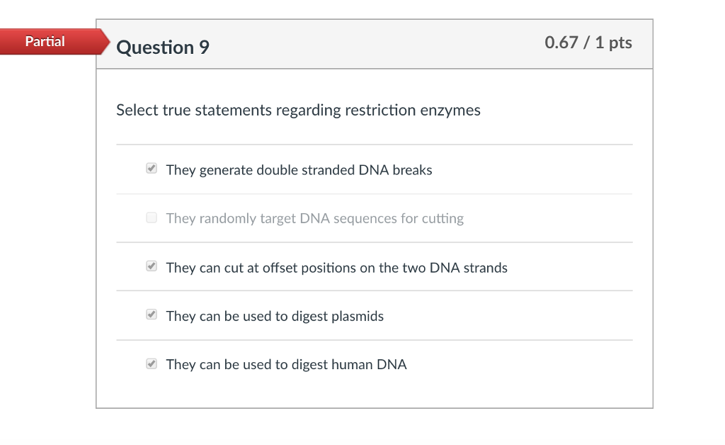The width and height of the screenshot is (725, 445).
Task: Click the Question 9 heading
Action: click(x=163, y=47)
